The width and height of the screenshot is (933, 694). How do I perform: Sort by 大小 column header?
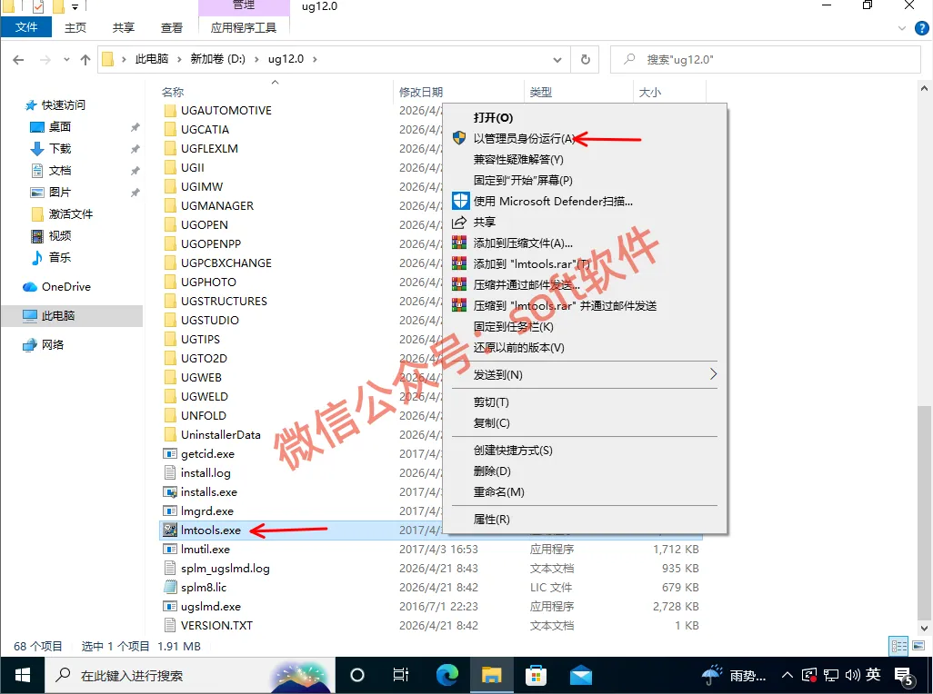pyautogui.click(x=650, y=92)
